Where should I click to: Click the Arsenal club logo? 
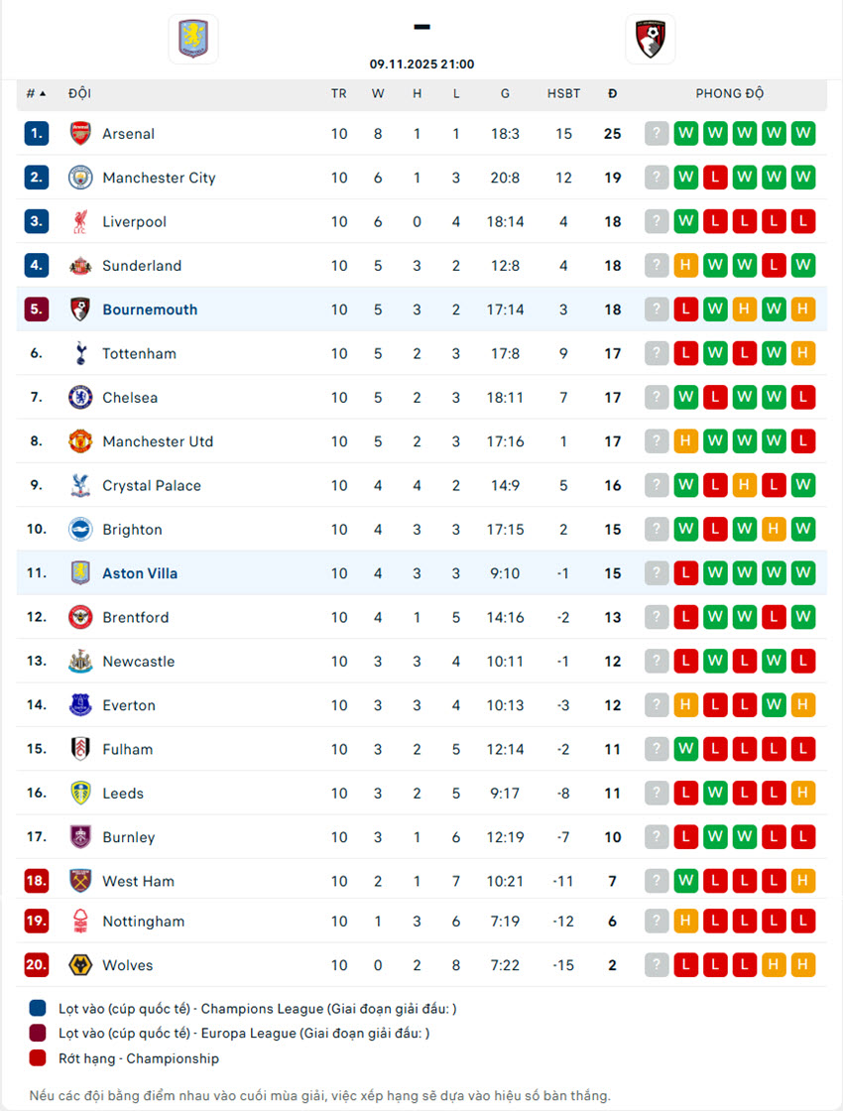[x=80, y=134]
